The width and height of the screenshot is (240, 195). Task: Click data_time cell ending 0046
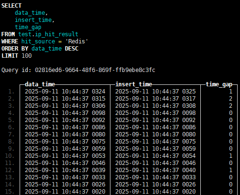pyautogui.click(x=65, y=163)
